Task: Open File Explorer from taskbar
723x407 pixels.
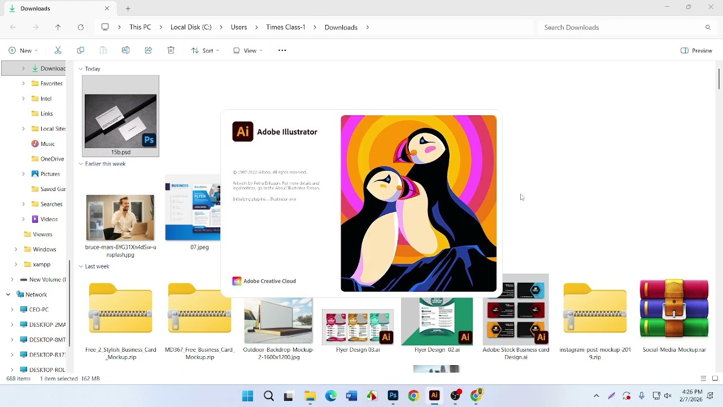Action: click(310, 396)
